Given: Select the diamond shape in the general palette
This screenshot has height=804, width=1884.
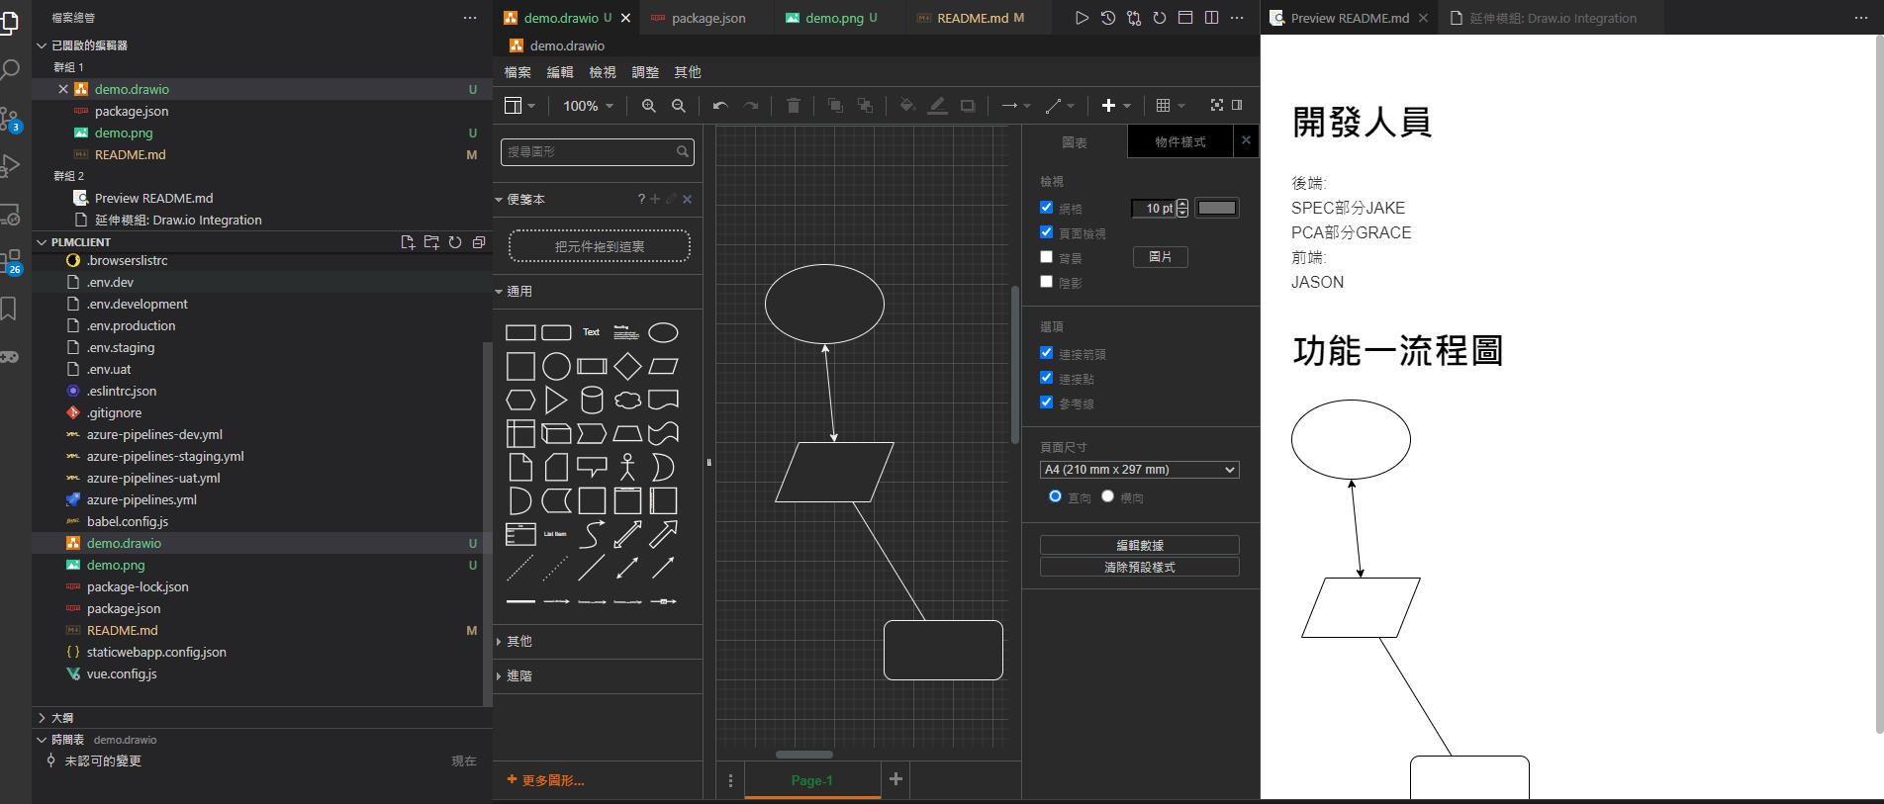Looking at the screenshot, I should 627,366.
